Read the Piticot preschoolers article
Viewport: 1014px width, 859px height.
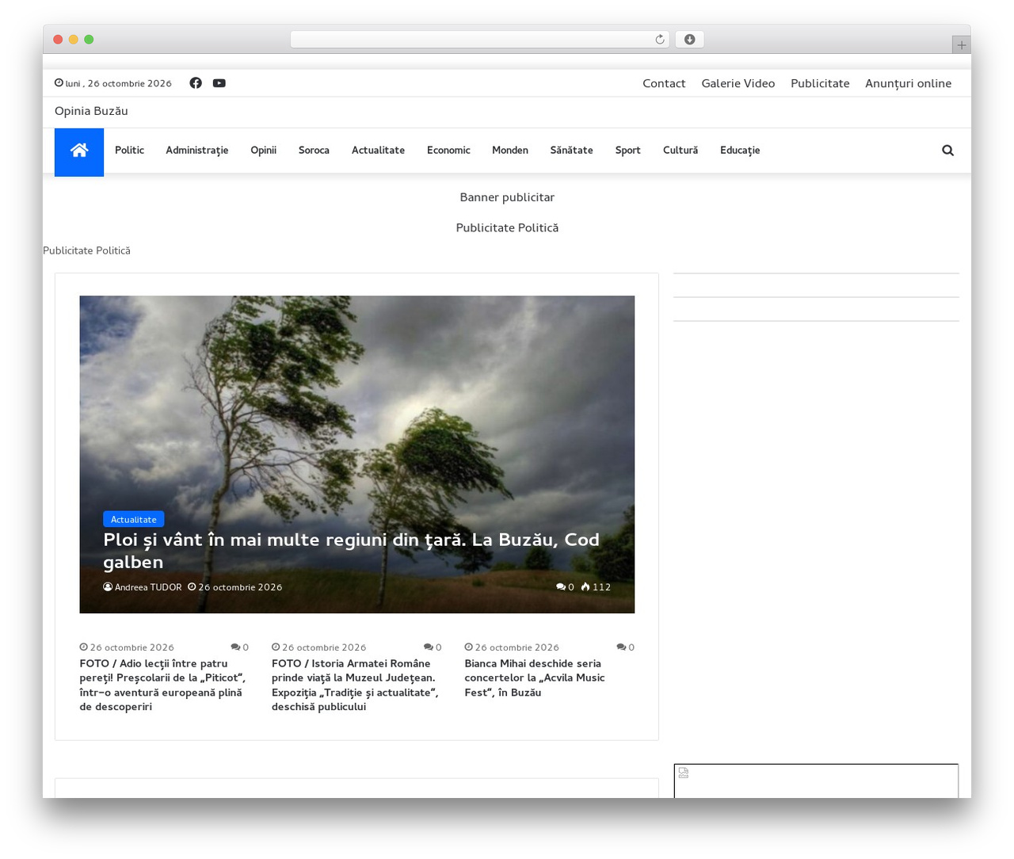(162, 685)
